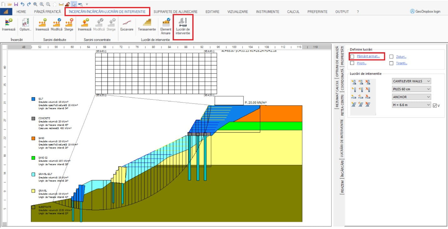Screen dimensions: 448x229
Task: Open the CANTILEVER WALLS dropdown
Action: [x=411, y=81]
